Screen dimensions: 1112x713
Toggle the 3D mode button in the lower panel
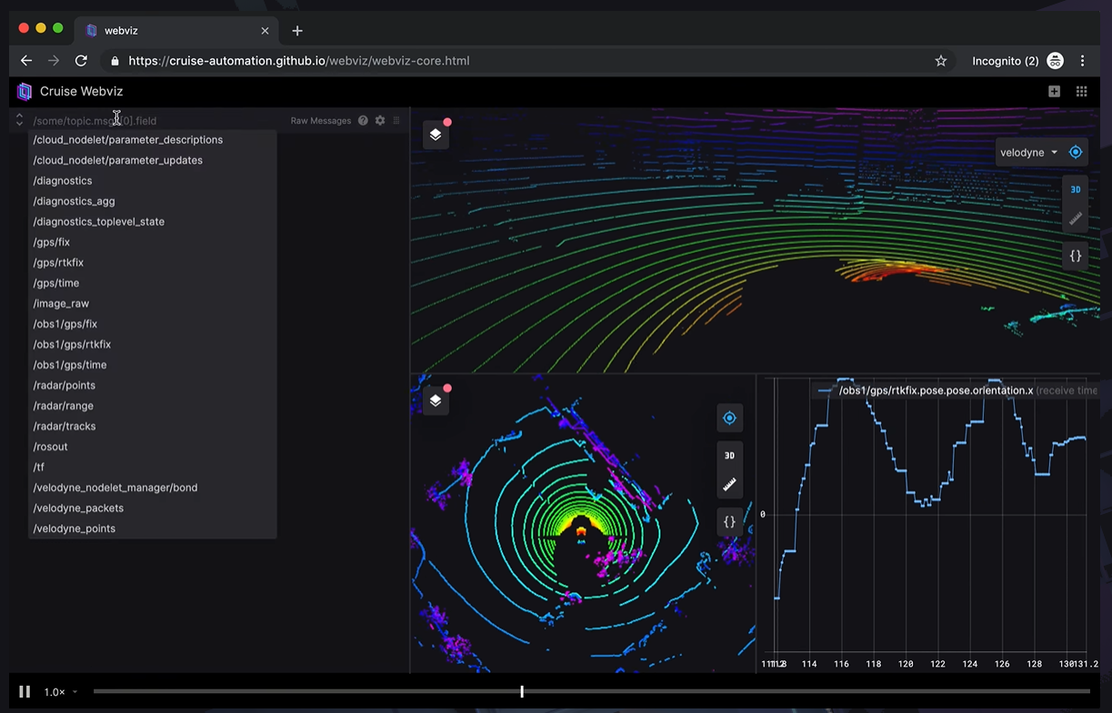(x=729, y=456)
